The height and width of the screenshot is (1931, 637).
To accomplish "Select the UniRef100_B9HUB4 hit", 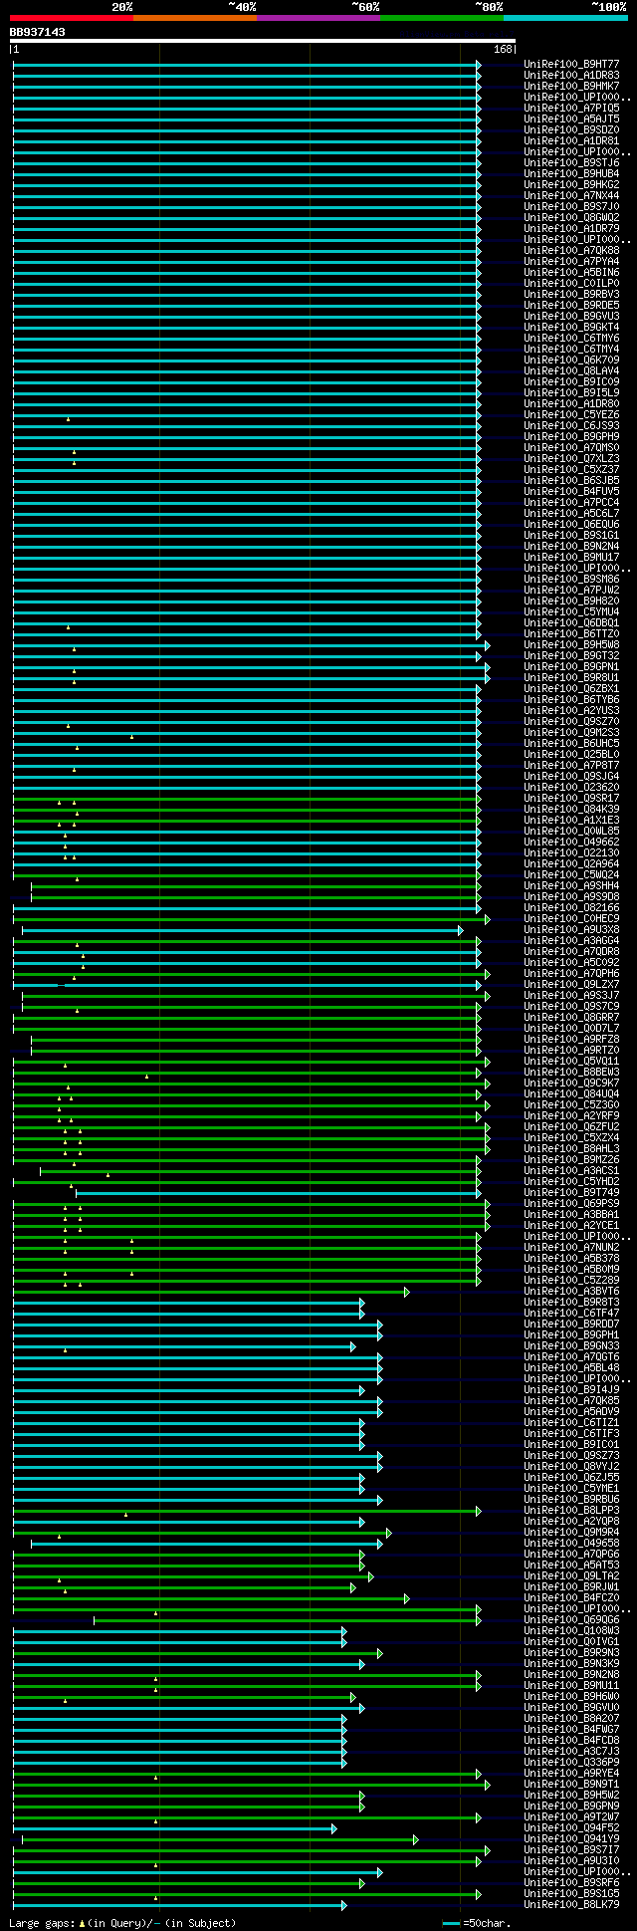I will click(572, 174).
